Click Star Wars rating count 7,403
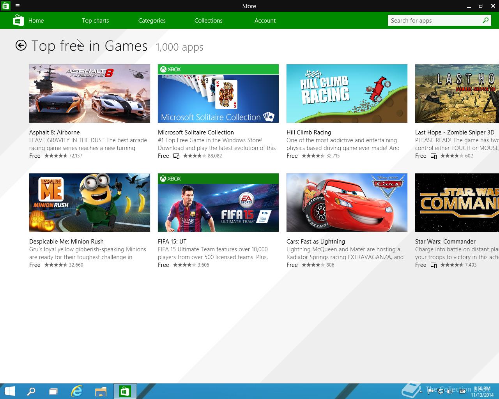The height and width of the screenshot is (399, 499). coord(471,265)
